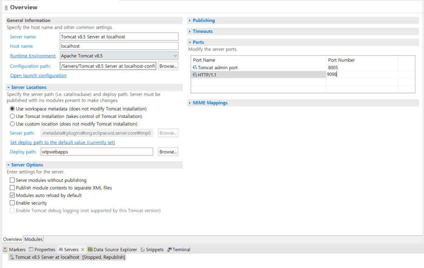Select Tomcat v8.5 Server at localhost entry
424x268 pixels.
click(x=67, y=257)
